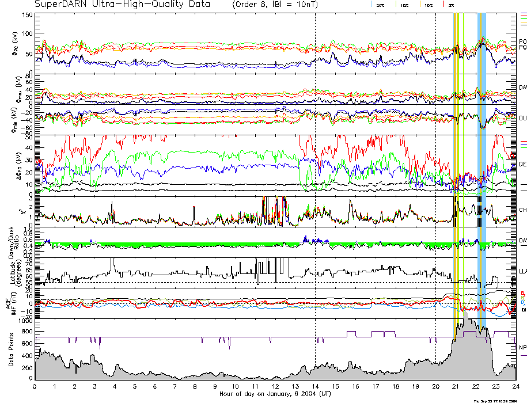The height and width of the screenshot is (403, 527).
Task: Click the '1000' tick on Data Points axis
Action: coord(26,321)
